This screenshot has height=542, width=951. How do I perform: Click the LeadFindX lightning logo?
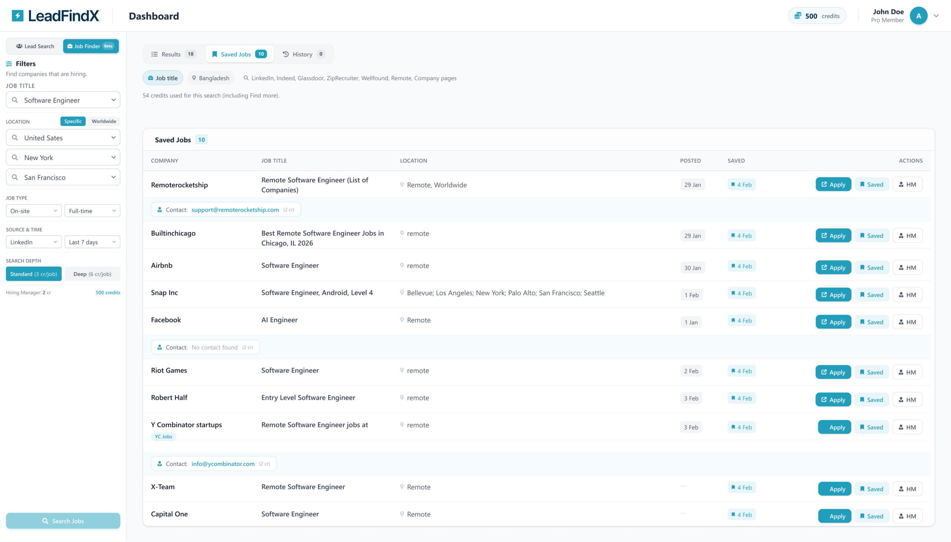(x=17, y=15)
